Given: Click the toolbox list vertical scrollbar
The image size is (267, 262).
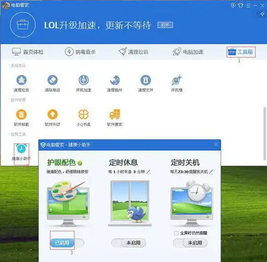Looking at the screenshot, I should click(x=265, y=133).
